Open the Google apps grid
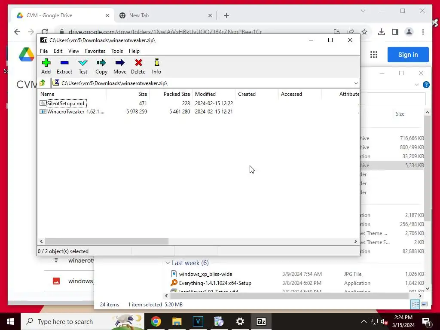The width and height of the screenshot is (440, 330). [374, 55]
